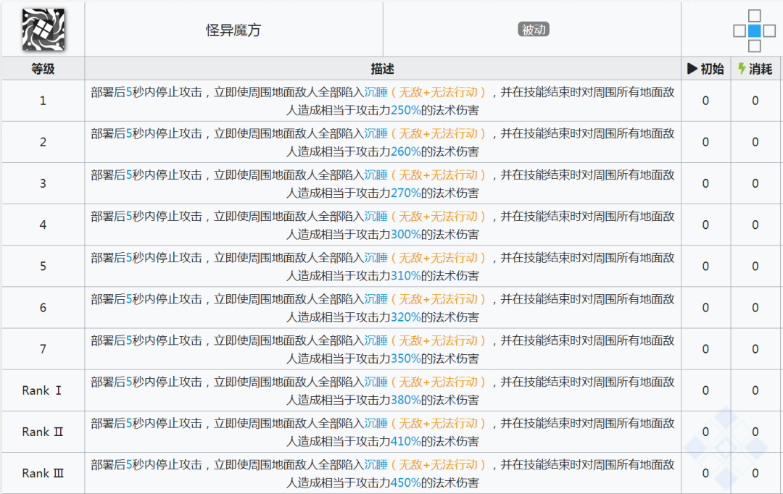
Task: Open the 沉睡 link in Rank Ⅲ row
Action: click(x=376, y=464)
